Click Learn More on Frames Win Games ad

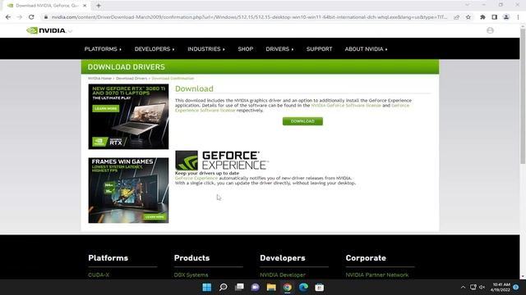pos(155,217)
